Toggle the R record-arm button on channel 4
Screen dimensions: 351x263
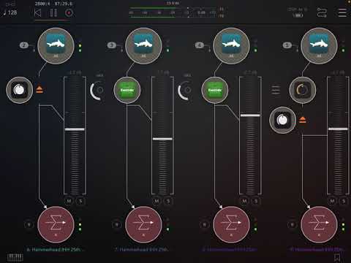(x=205, y=224)
